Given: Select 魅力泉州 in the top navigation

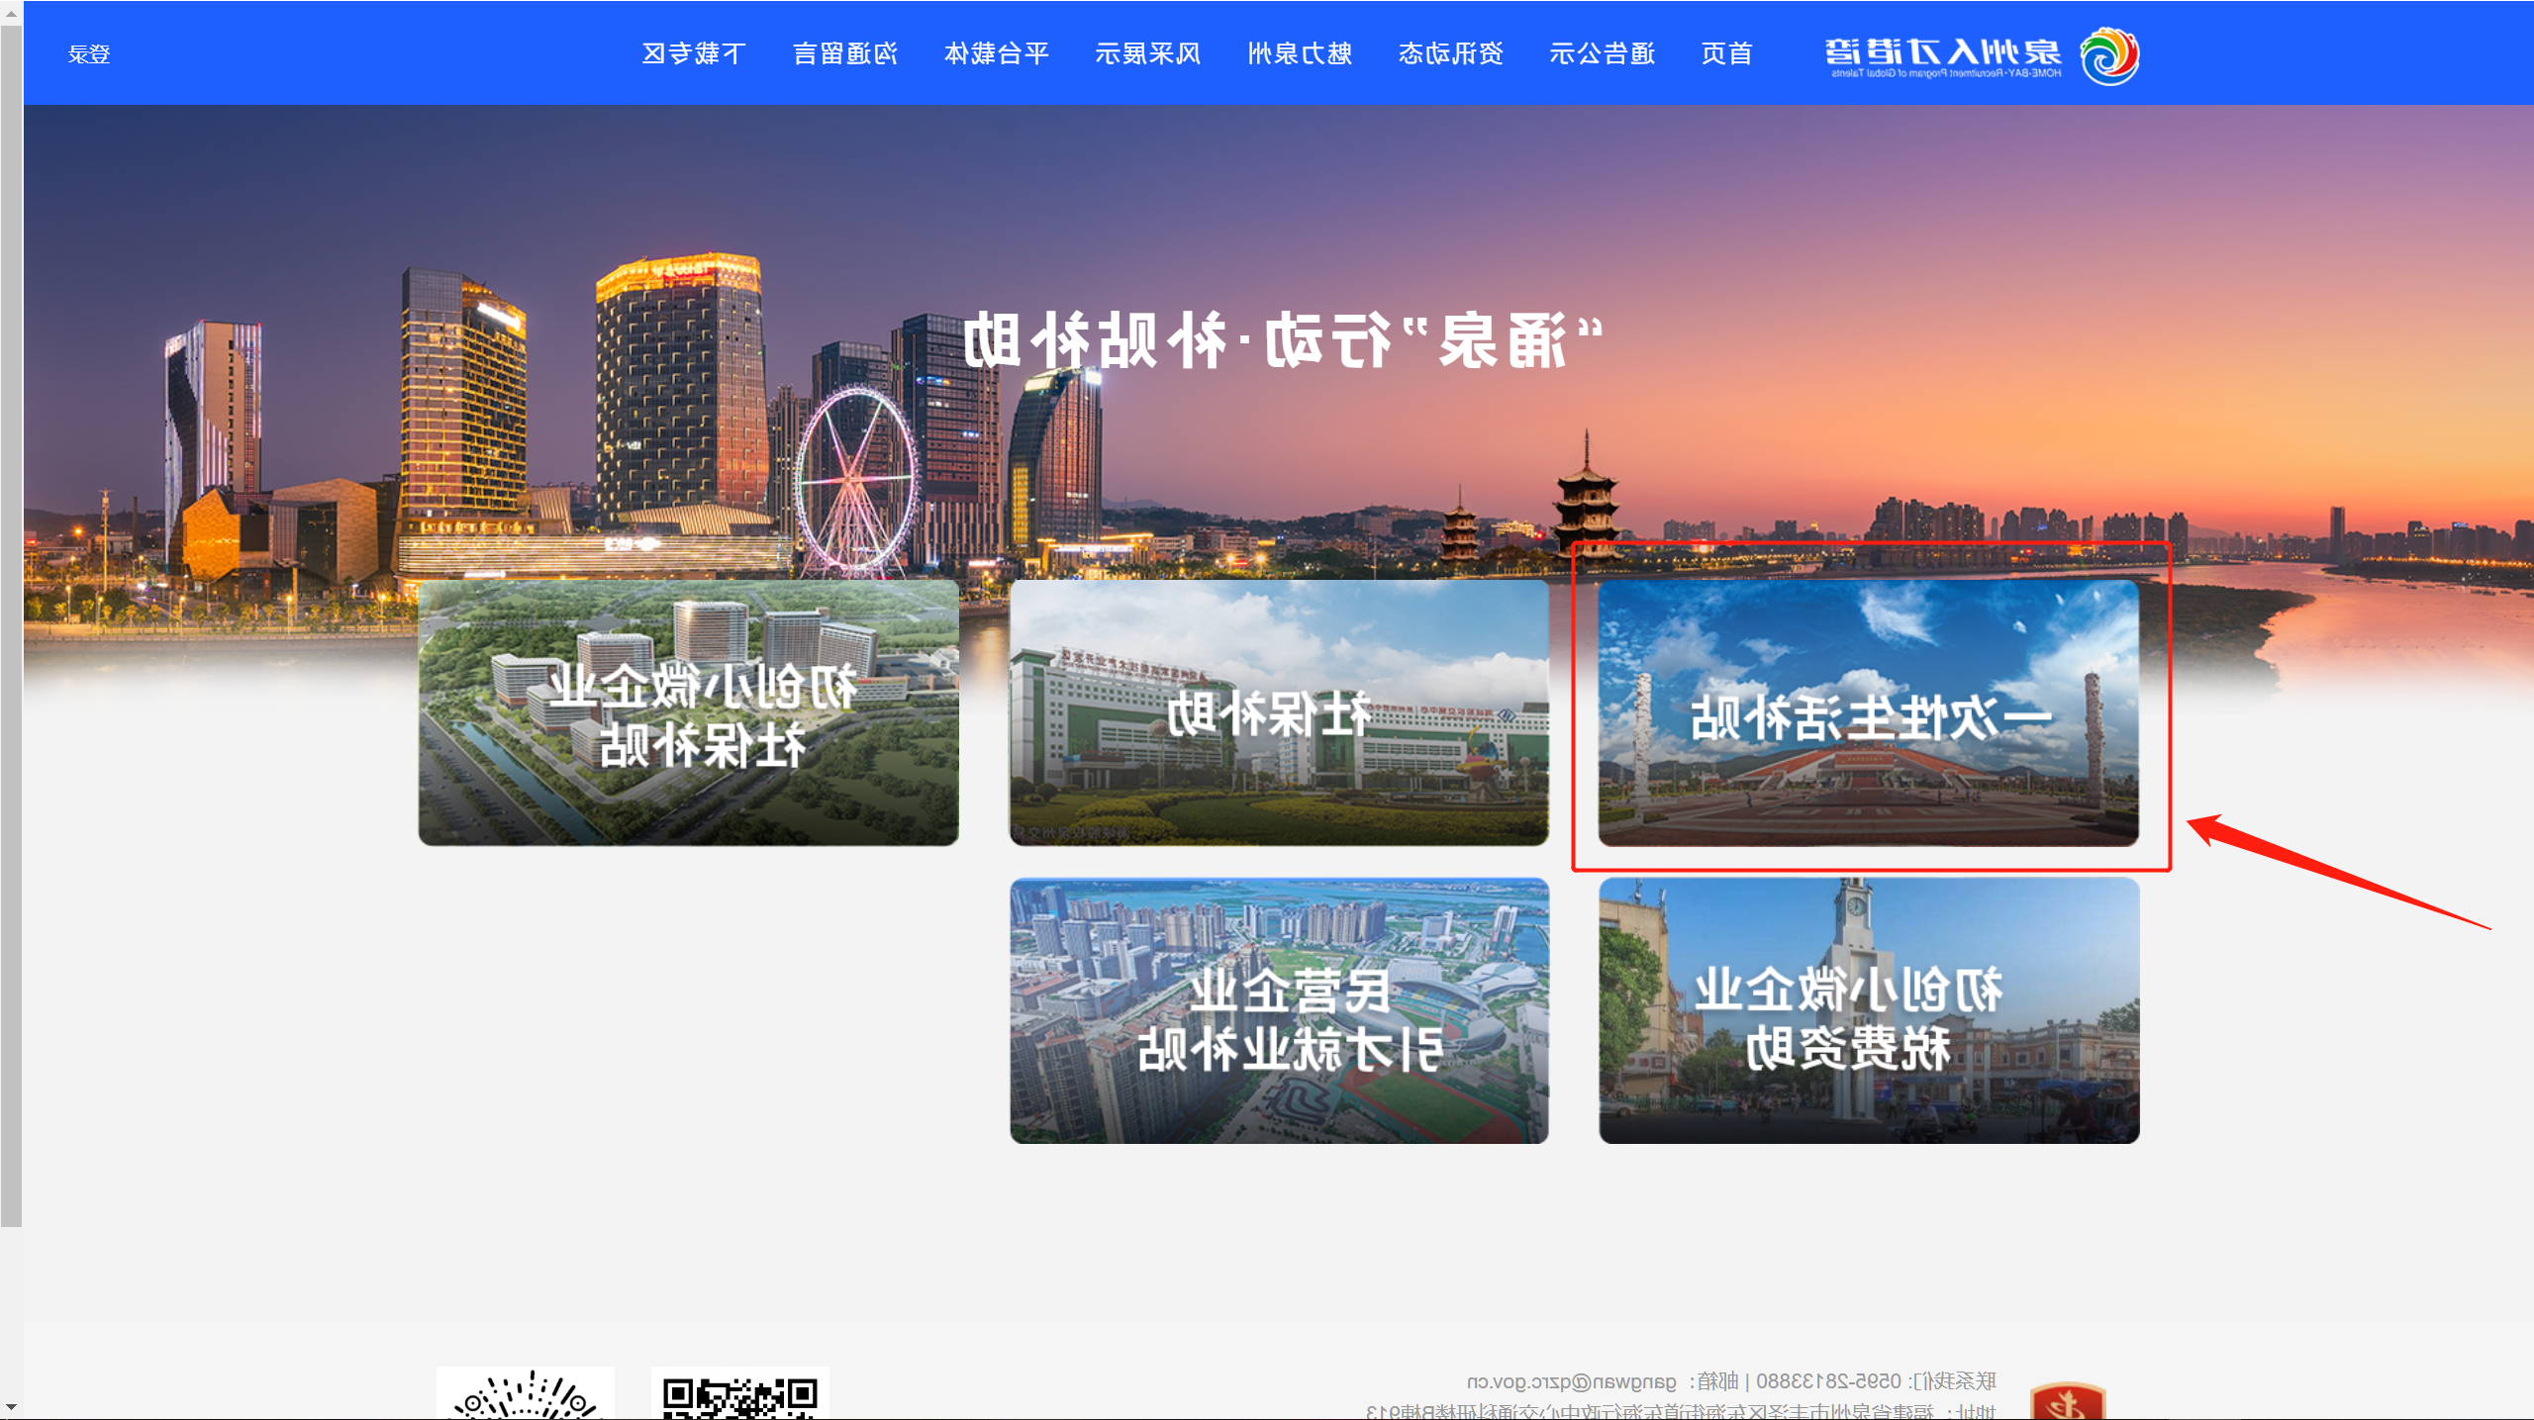Looking at the screenshot, I should (x=1300, y=53).
